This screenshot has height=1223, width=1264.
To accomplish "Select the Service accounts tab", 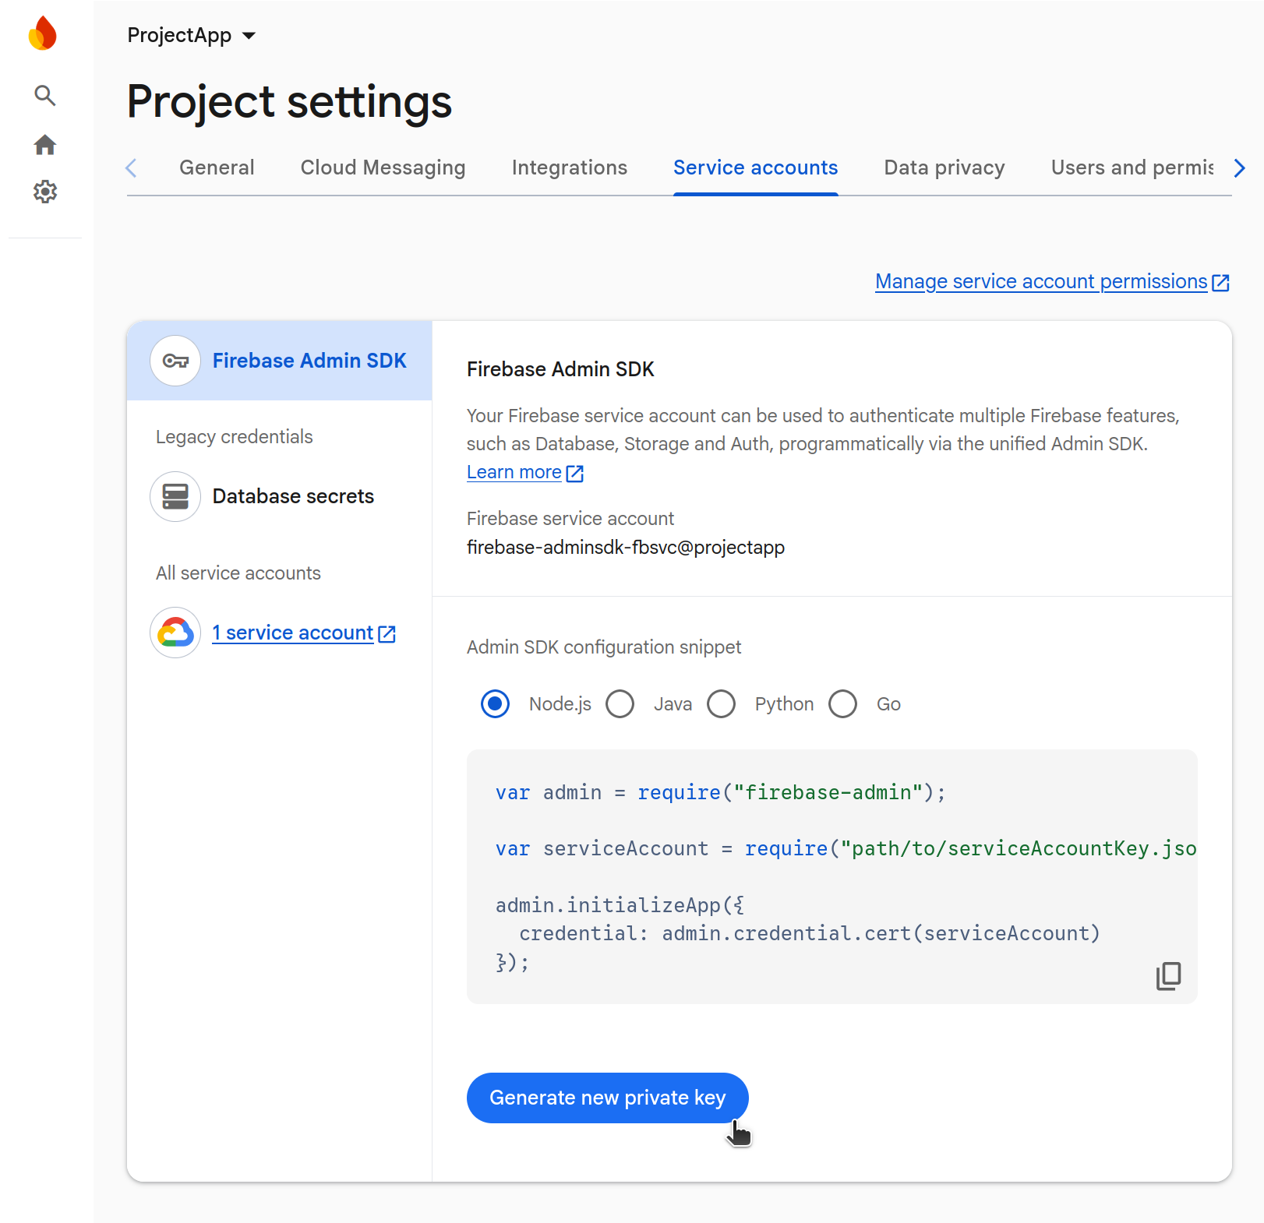I will click(x=755, y=167).
